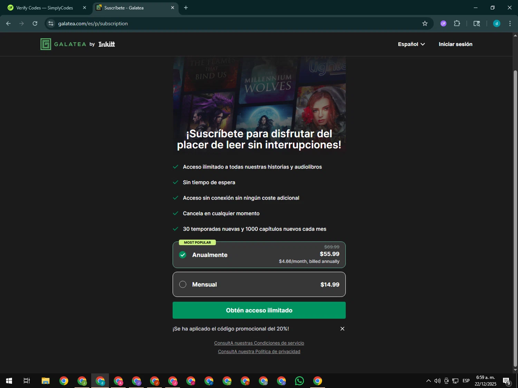Viewport: 518px width, 388px height.
Task: Click the Inkitt wordmark in header
Action: 107,44
